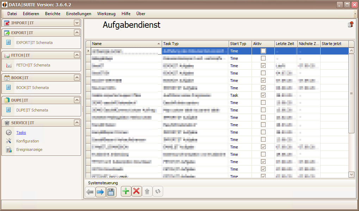Viewport: 359px width, 211px height.
Task: Open DUPE|IT Schemata
Action: pyautogui.click(x=32, y=110)
